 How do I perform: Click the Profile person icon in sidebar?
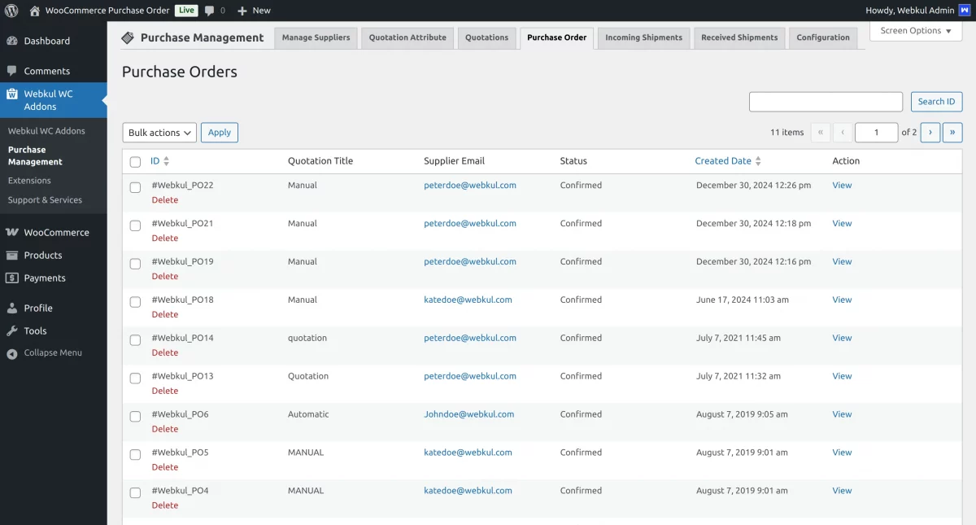pos(14,308)
